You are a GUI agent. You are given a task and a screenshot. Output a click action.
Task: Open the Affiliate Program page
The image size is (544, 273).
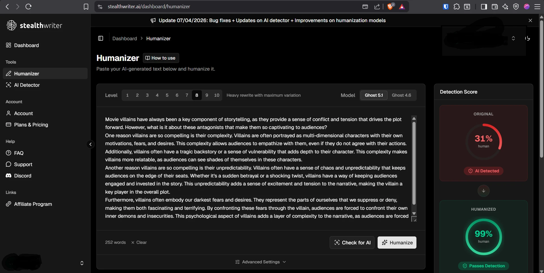click(33, 204)
